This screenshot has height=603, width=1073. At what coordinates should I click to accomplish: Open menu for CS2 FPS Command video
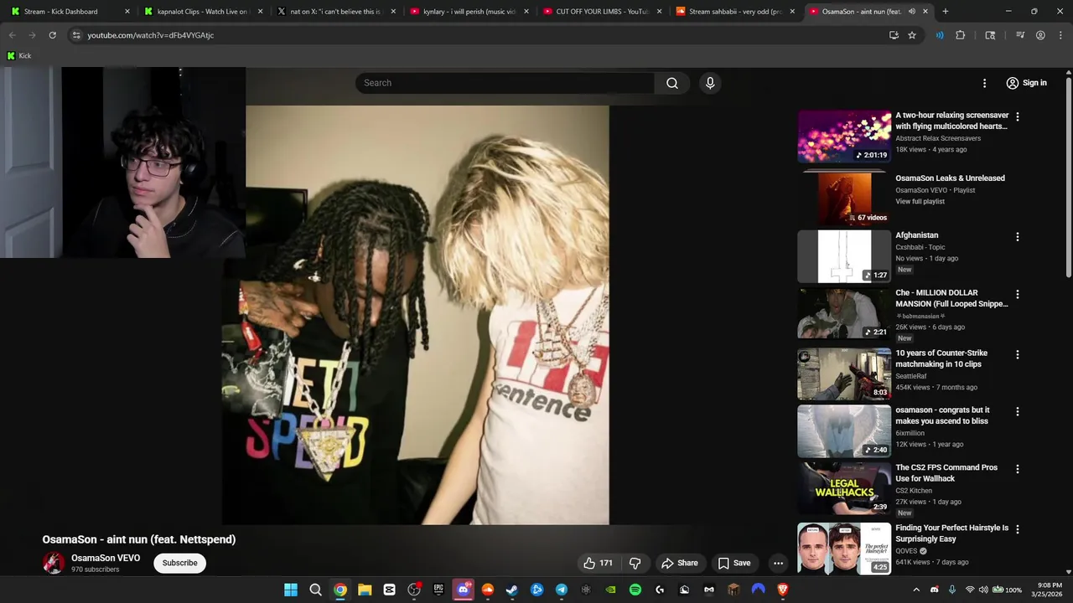[1018, 469]
